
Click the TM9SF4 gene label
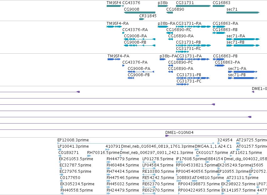114,3
